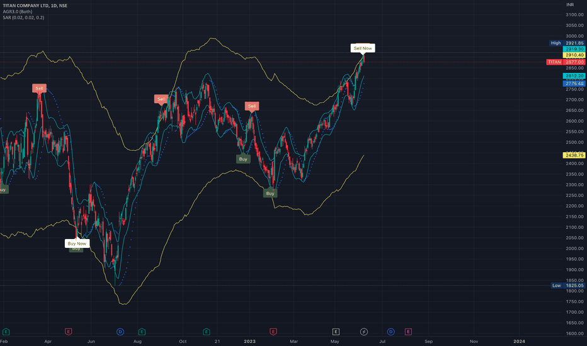Click the 2000.00 price axis value
Screen dimensions: 587x346
pos(574,248)
